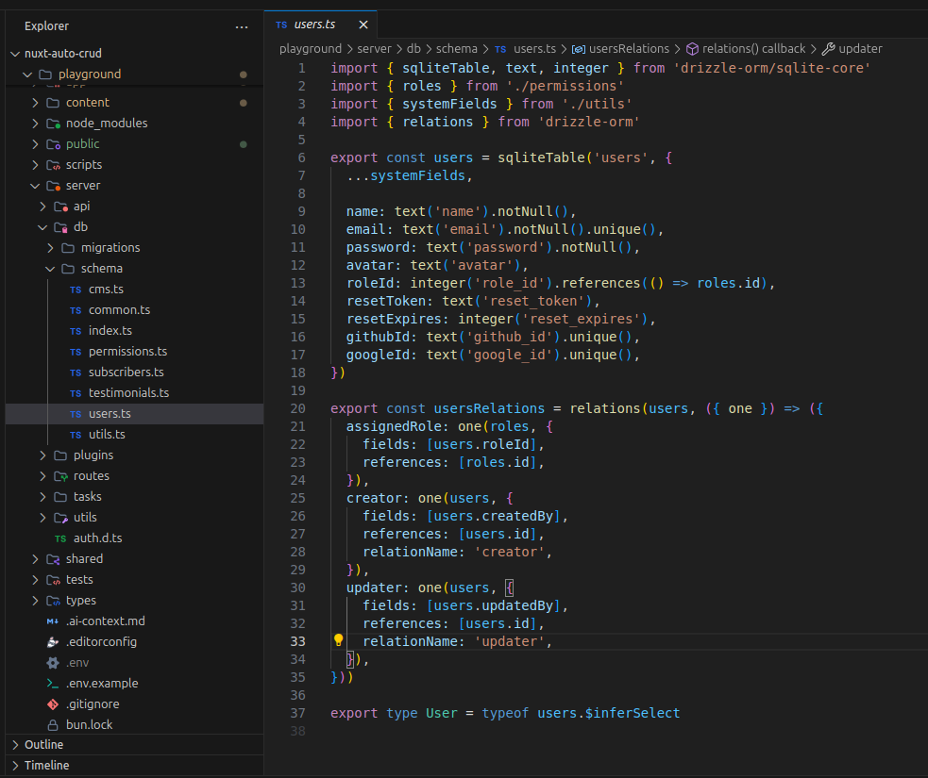
Task: Click users.ts in the breadcrumb
Action: point(534,48)
